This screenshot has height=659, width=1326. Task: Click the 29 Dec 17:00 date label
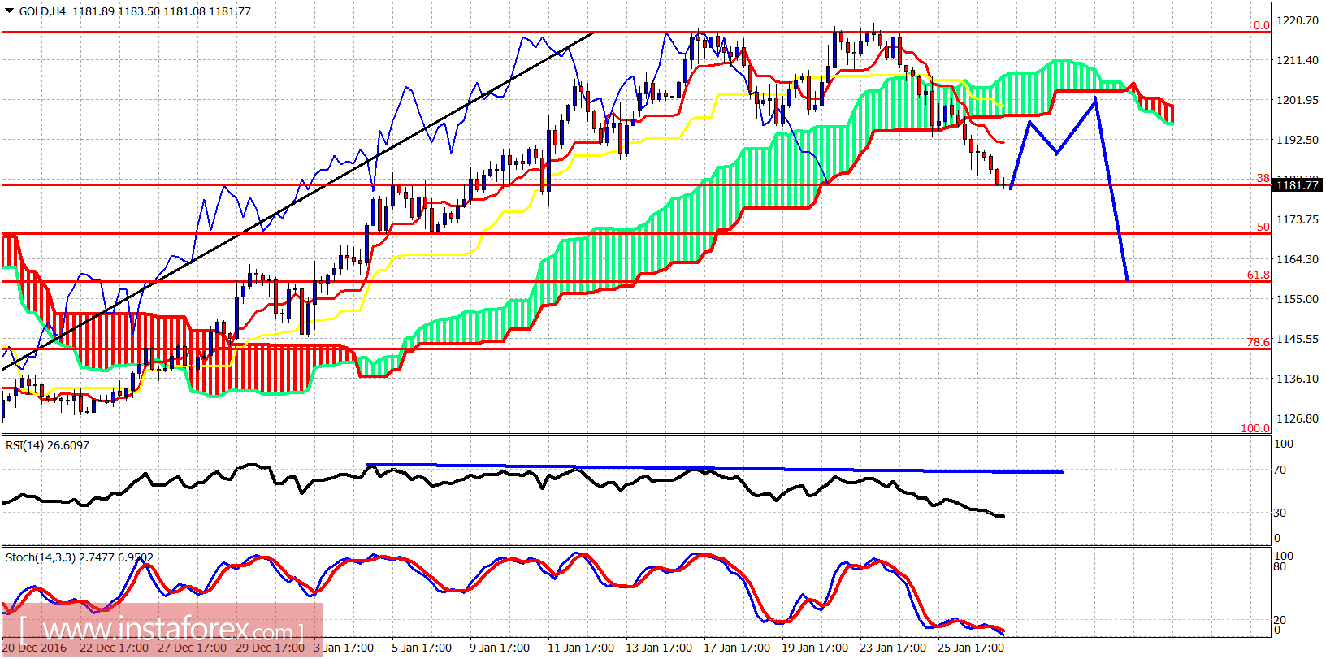(270, 648)
